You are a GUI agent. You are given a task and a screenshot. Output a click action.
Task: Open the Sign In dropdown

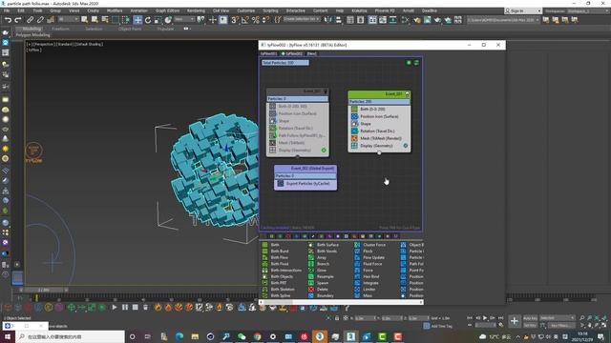click(x=523, y=10)
